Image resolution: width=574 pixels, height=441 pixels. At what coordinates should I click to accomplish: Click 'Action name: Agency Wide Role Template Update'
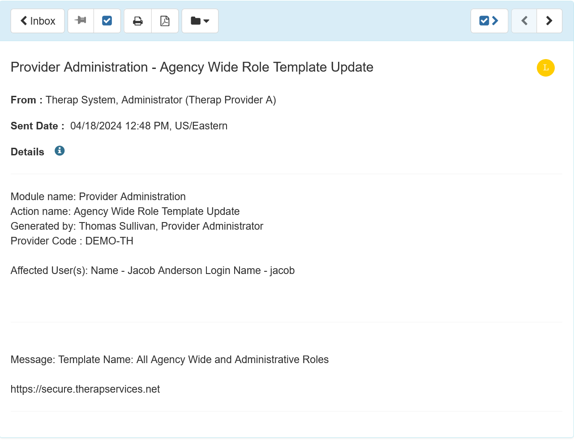coord(125,211)
